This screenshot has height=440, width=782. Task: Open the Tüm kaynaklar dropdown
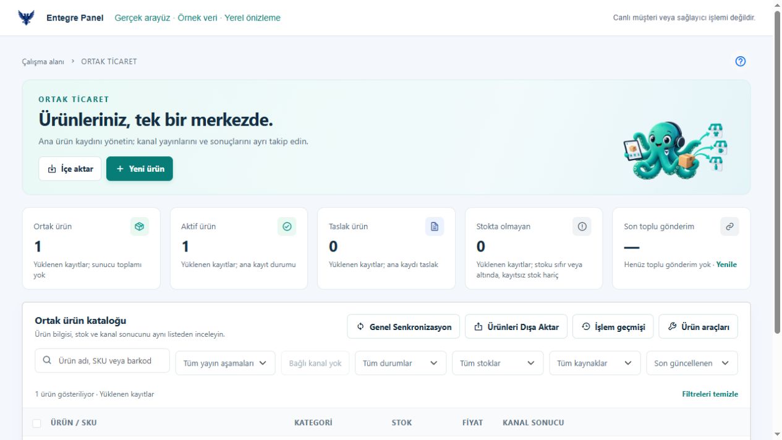(x=595, y=363)
